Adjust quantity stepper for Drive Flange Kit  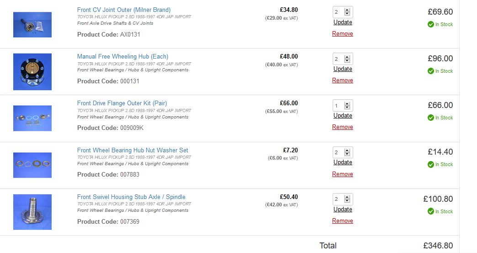347,106
